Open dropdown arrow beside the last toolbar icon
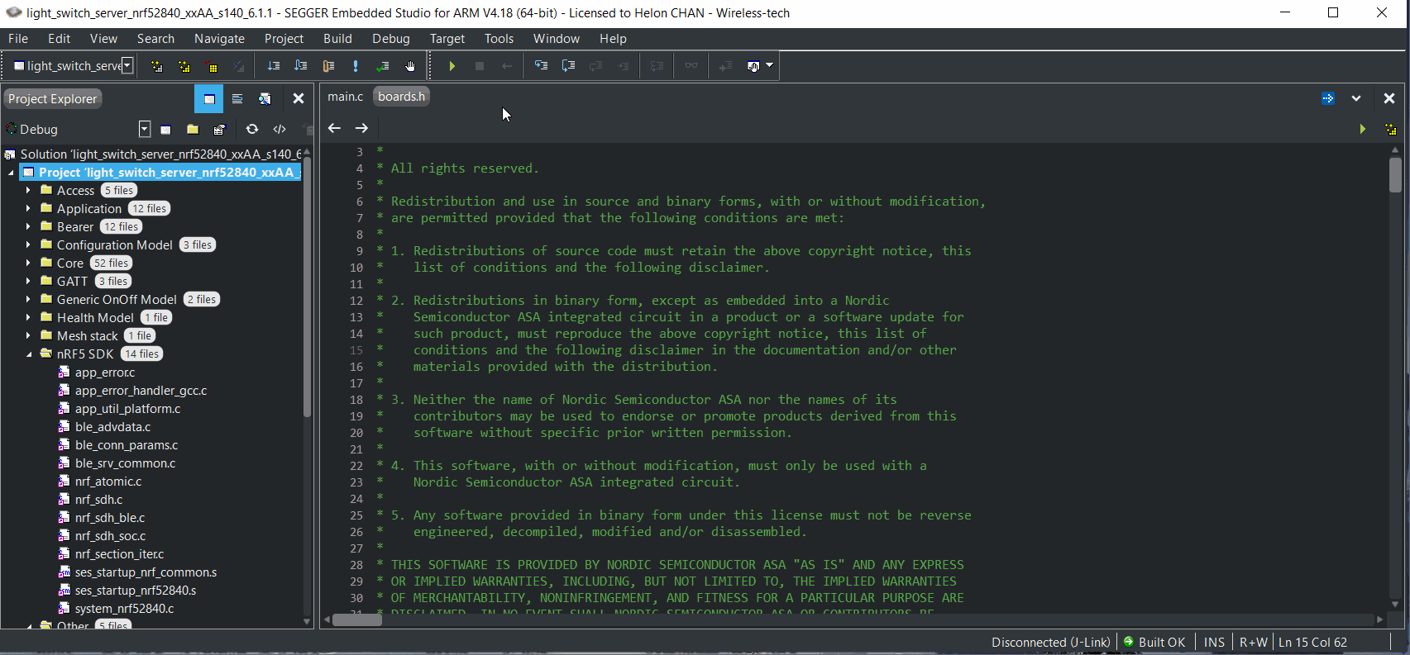Image resolution: width=1410 pixels, height=655 pixels. tap(770, 65)
